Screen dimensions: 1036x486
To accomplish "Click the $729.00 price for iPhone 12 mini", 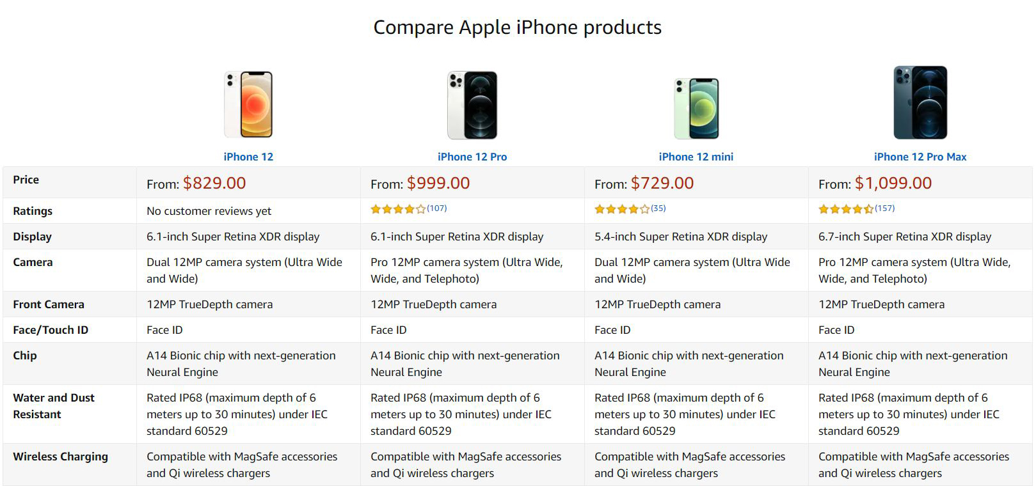I will (662, 184).
